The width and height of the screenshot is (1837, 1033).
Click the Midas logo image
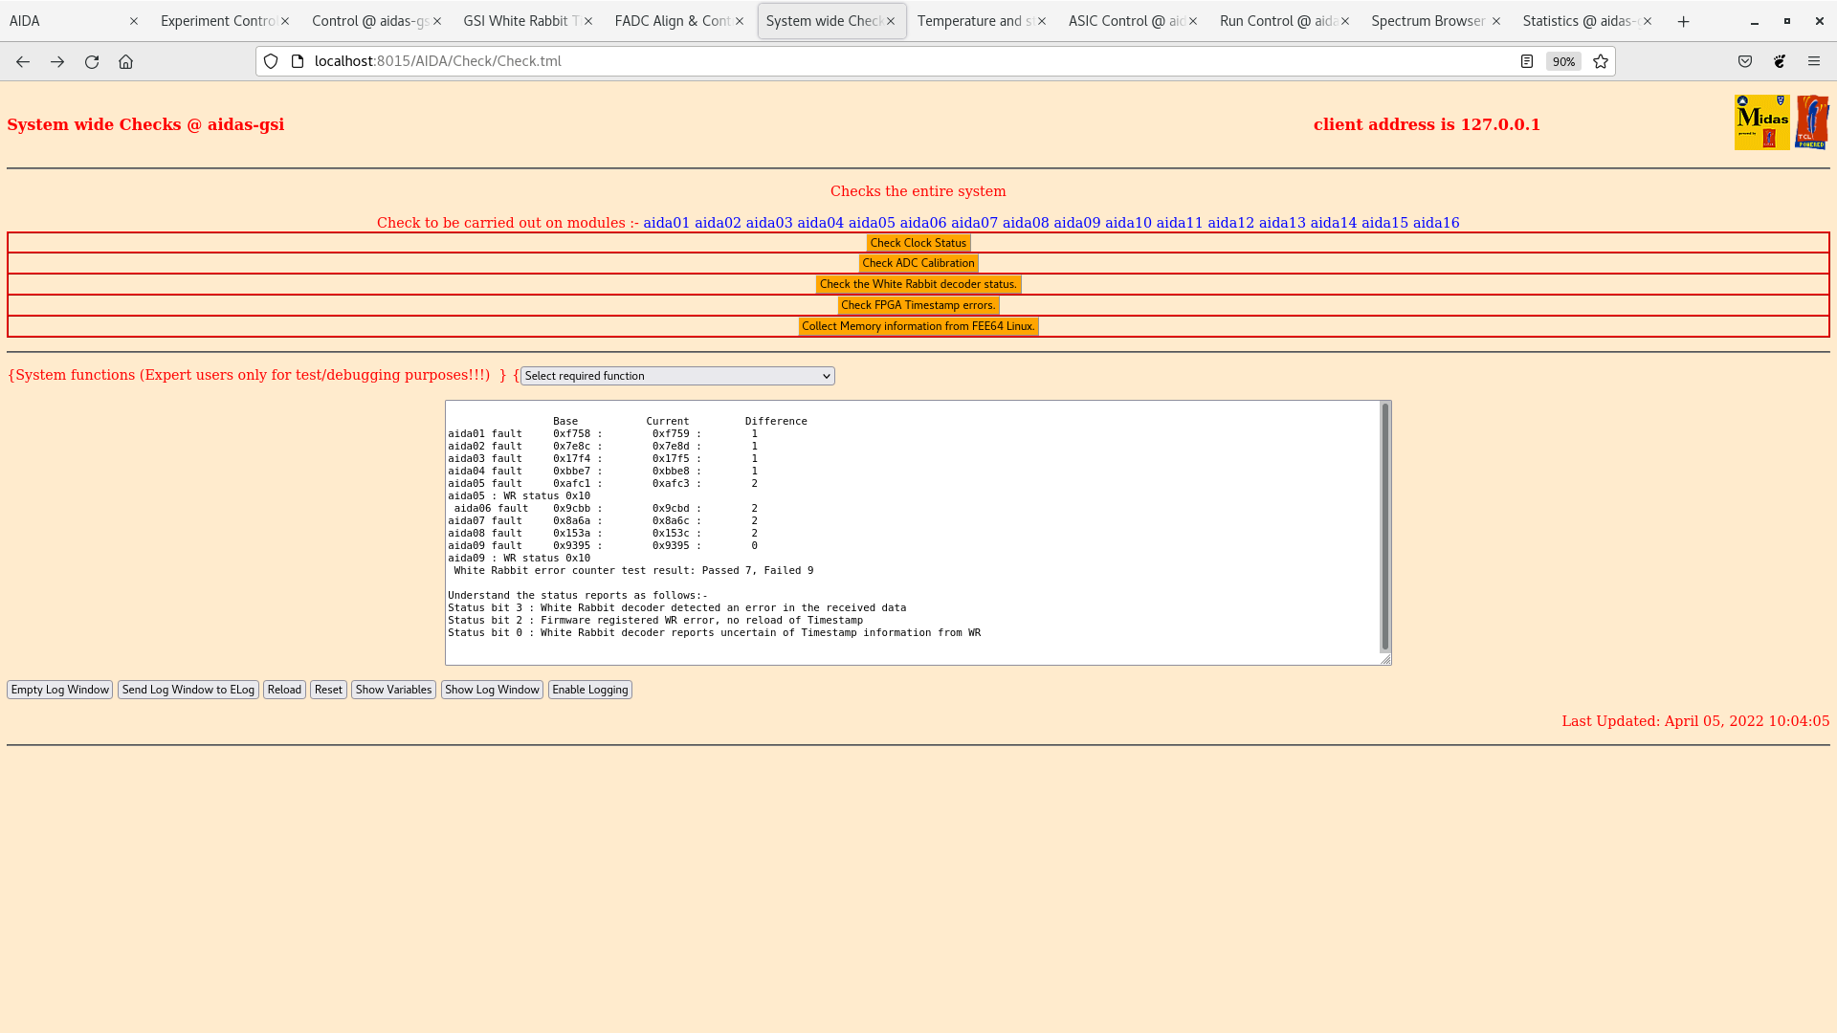point(1761,122)
